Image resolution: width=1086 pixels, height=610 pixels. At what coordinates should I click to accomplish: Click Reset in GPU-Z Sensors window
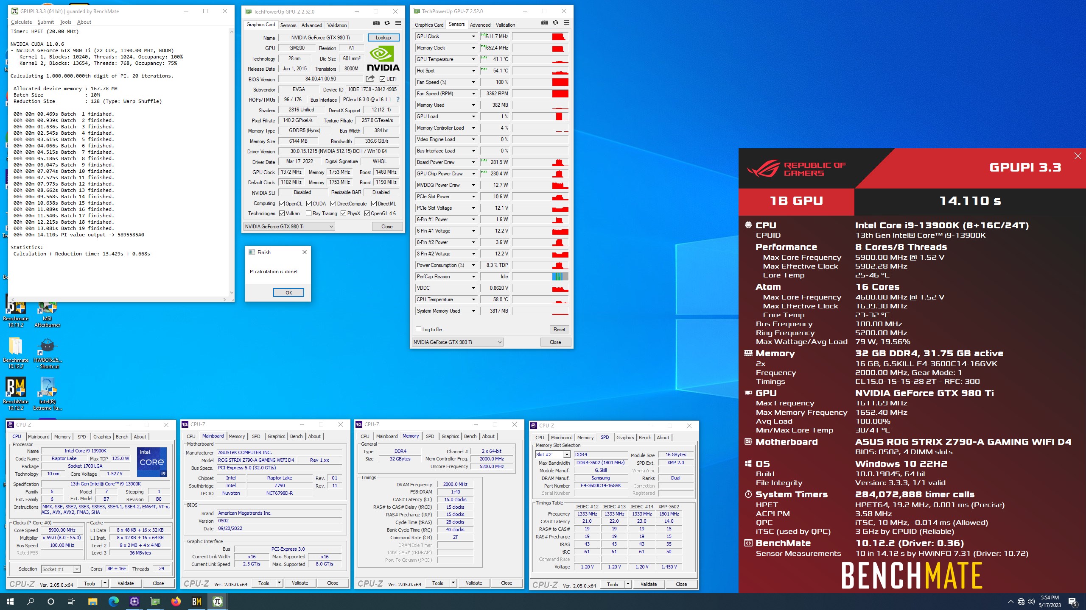(559, 330)
